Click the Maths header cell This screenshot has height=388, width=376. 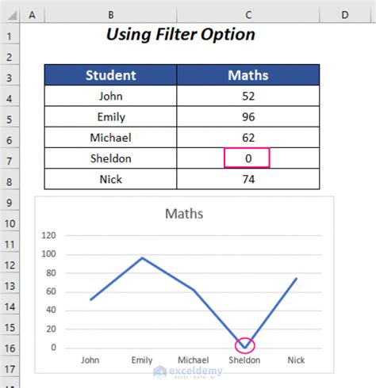coord(248,75)
